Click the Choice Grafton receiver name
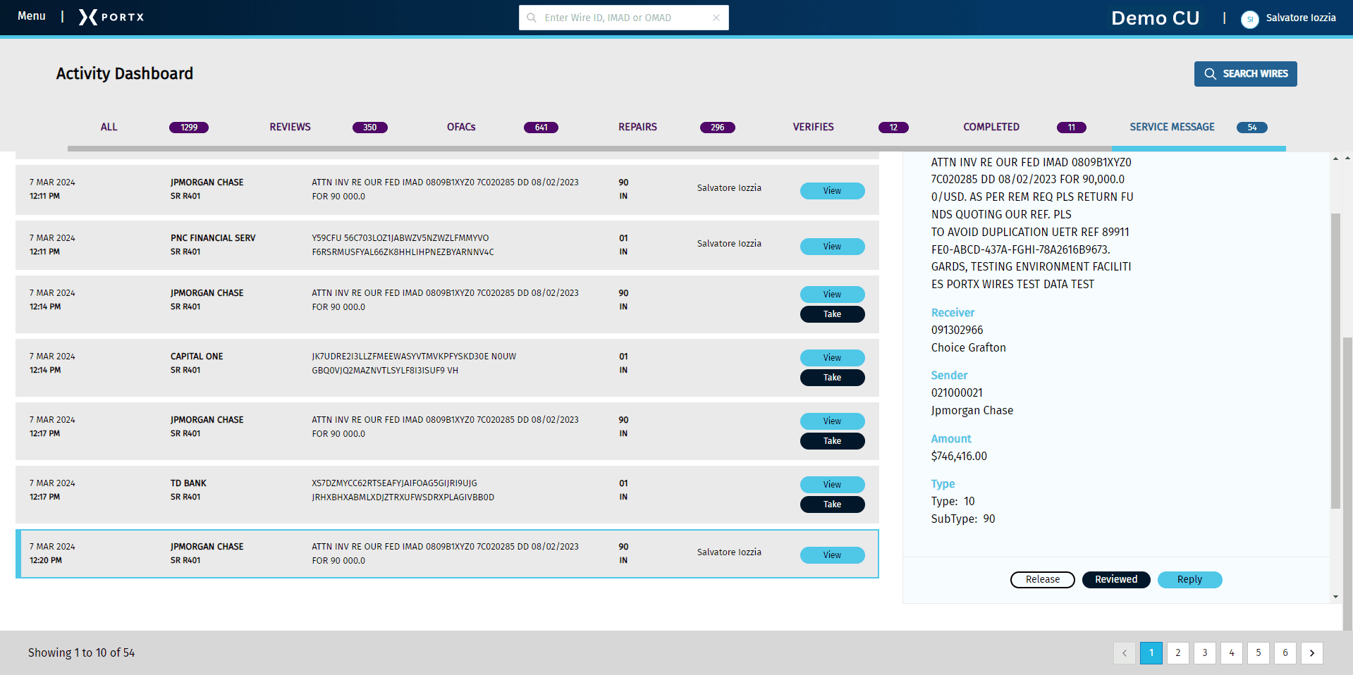This screenshot has height=675, width=1353. (968, 348)
